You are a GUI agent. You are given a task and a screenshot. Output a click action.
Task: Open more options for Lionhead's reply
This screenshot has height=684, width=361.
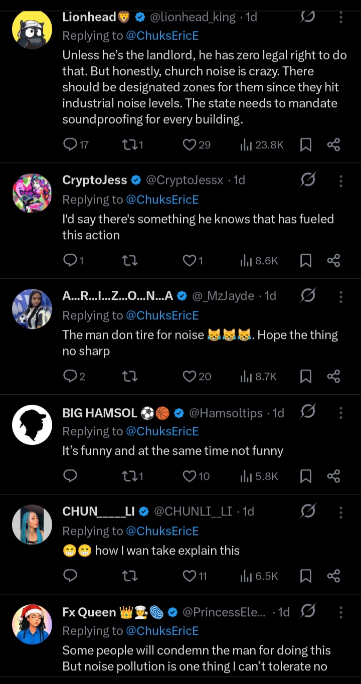pos(341,18)
